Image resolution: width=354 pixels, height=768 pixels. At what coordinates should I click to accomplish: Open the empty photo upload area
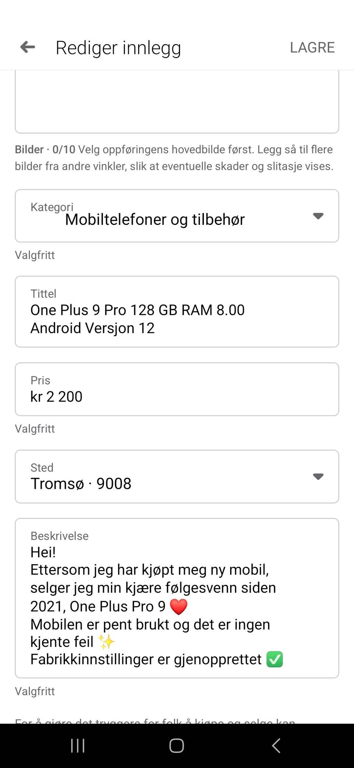[x=177, y=101]
